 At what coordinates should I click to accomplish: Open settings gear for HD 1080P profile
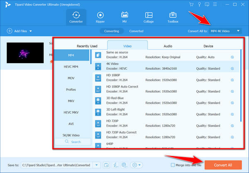coord(232,80)
